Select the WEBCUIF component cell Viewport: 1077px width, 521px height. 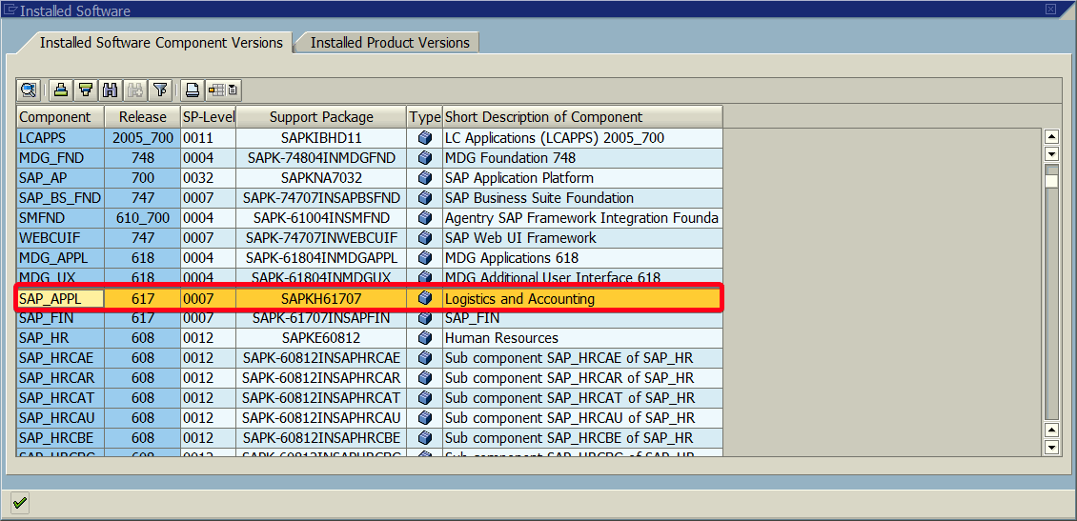click(60, 237)
